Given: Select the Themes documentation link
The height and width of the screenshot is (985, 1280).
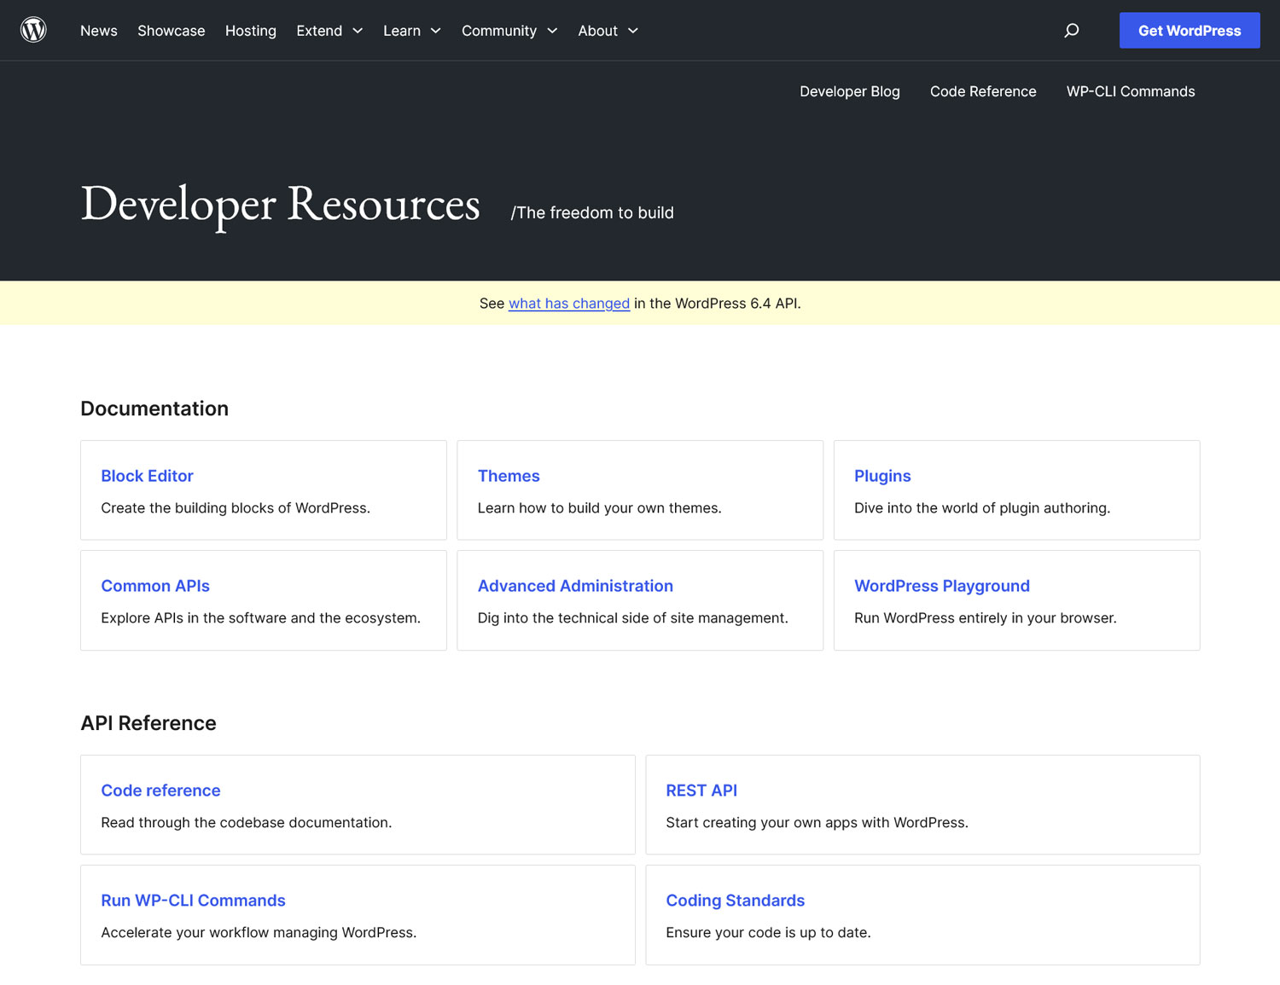Looking at the screenshot, I should (509, 476).
